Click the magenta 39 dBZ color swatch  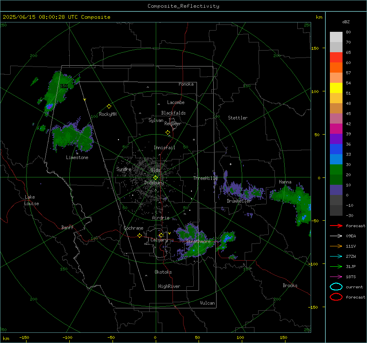(336, 129)
